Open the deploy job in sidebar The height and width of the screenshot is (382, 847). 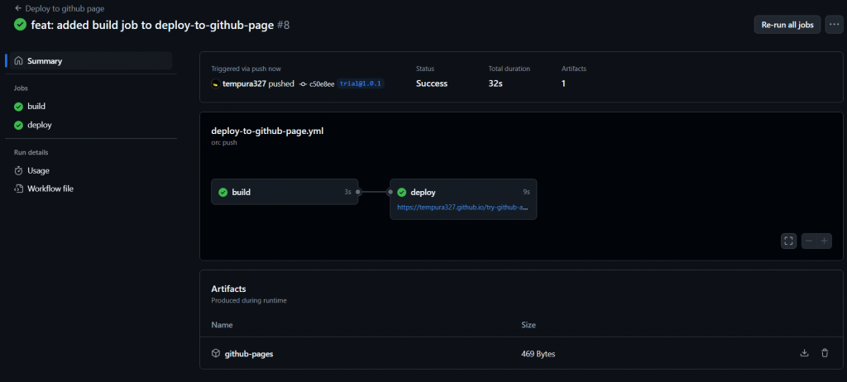coord(40,125)
